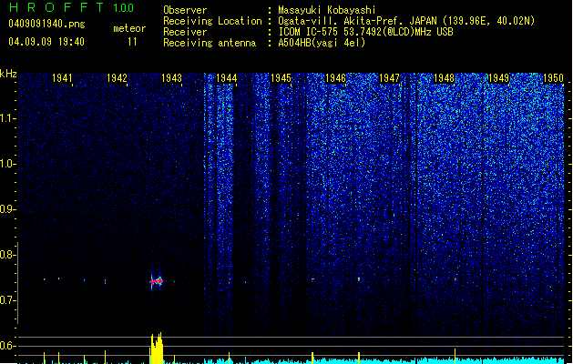Screen dimensions: 573x364
Task: Select the antenna value A504HB(yagi 4el)
Action: pyautogui.click(x=322, y=43)
